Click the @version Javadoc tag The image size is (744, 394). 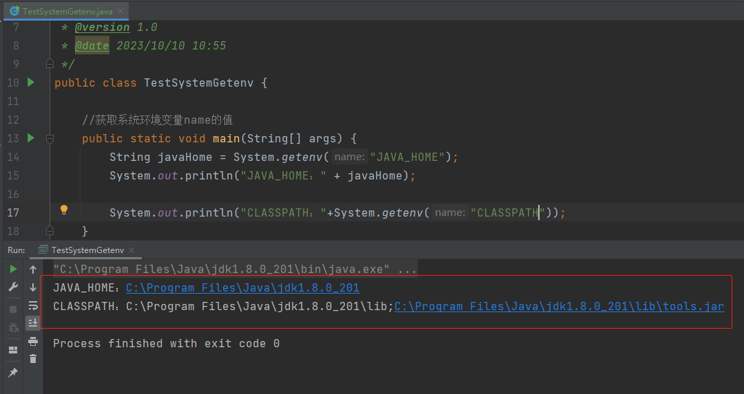pos(102,27)
